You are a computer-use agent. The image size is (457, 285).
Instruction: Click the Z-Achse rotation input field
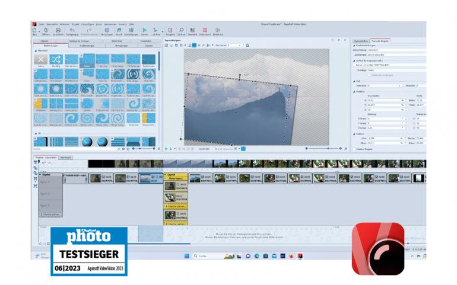385,128
